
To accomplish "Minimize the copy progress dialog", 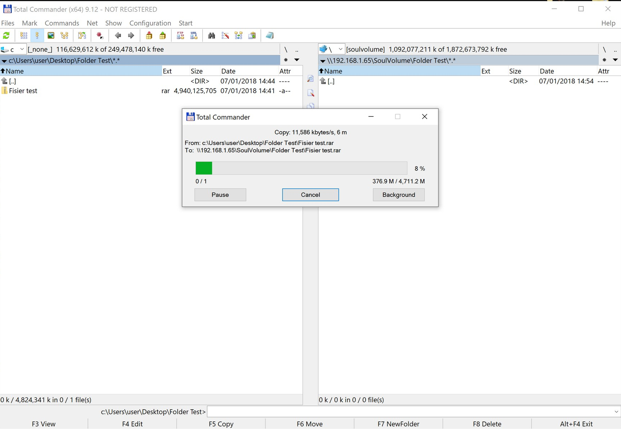I will pyautogui.click(x=371, y=117).
